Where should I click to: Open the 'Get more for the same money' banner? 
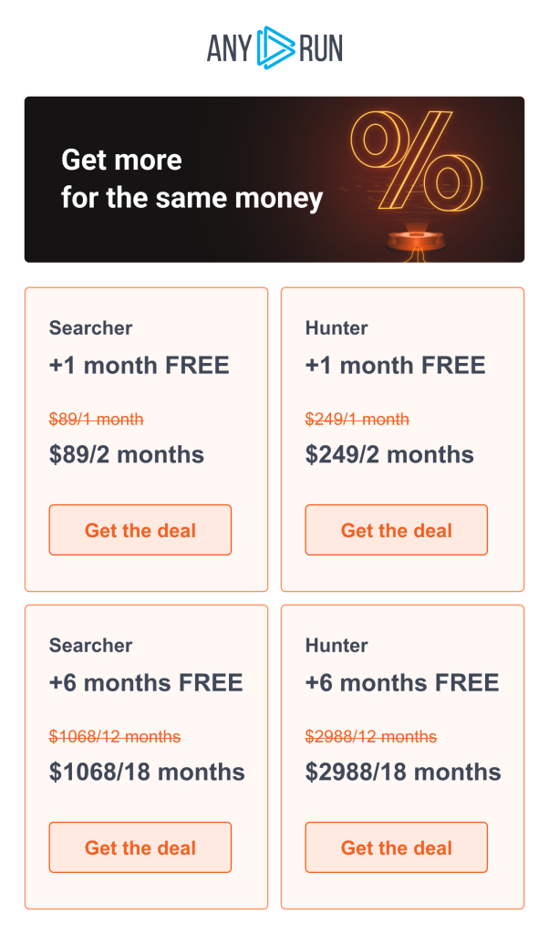[x=192, y=179]
